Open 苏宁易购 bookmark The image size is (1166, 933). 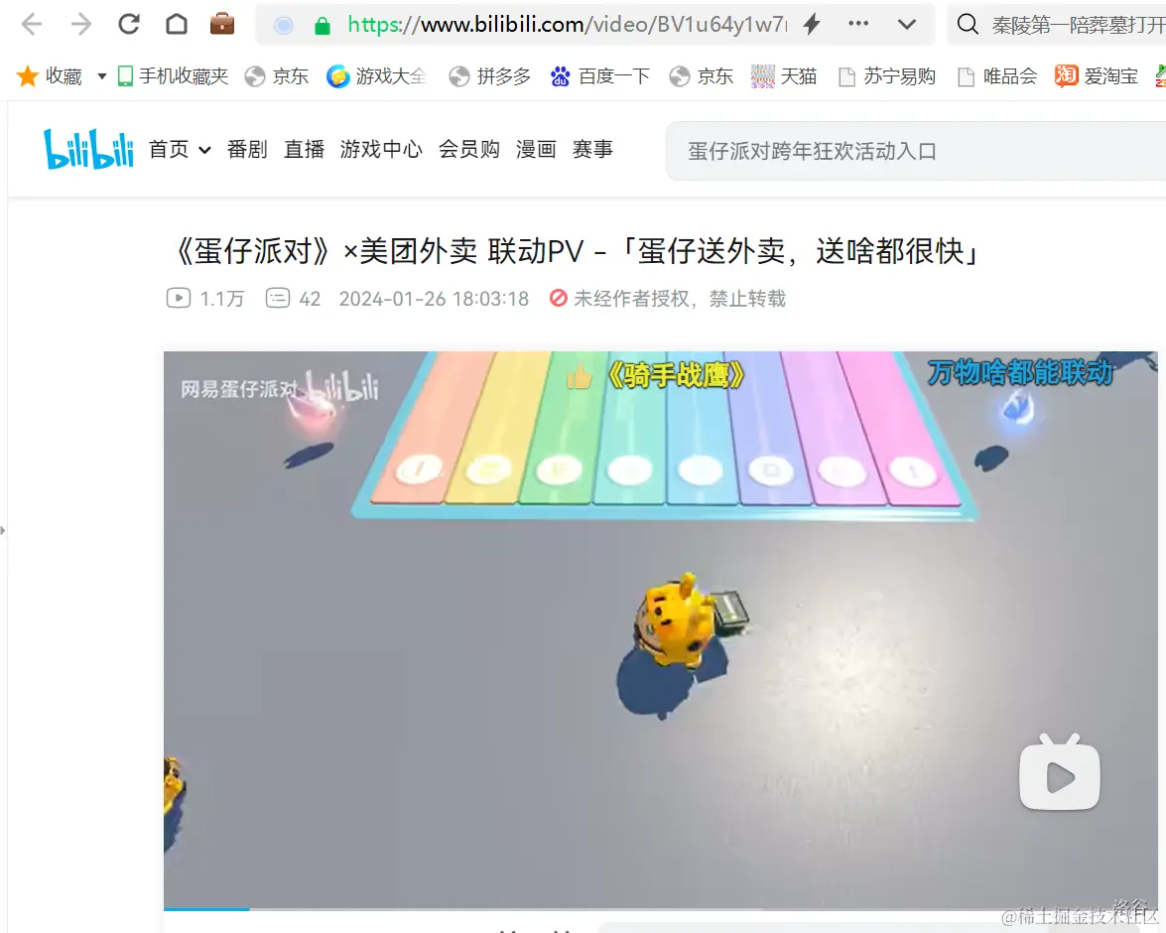pyautogui.click(x=886, y=75)
